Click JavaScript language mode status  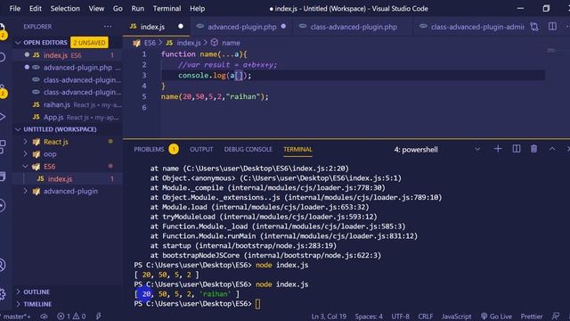[x=456, y=317]
